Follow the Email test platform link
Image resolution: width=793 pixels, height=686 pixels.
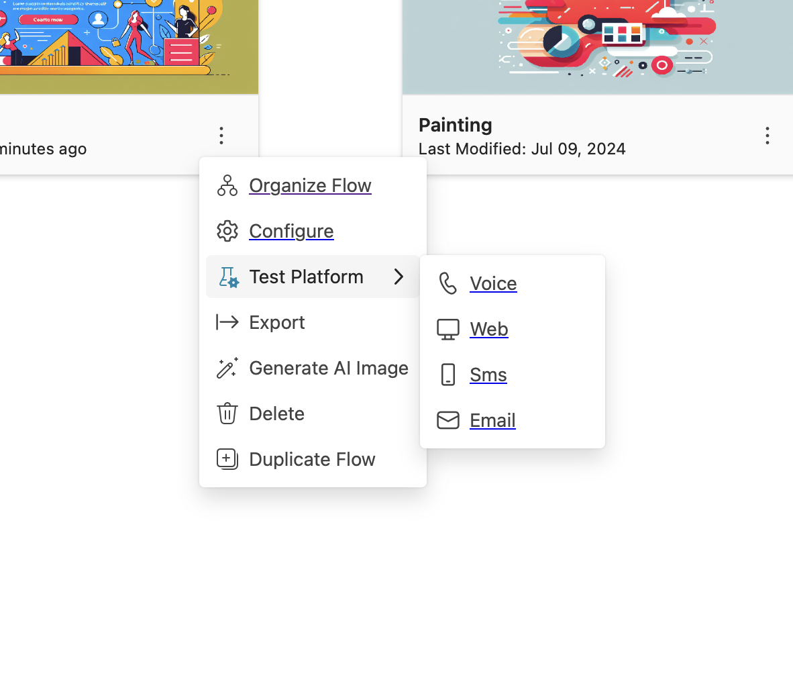[492, 420]
